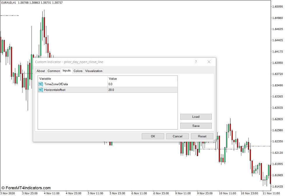Click the ½ icon beside TimeZoneOfData

[x=40, y=84]
